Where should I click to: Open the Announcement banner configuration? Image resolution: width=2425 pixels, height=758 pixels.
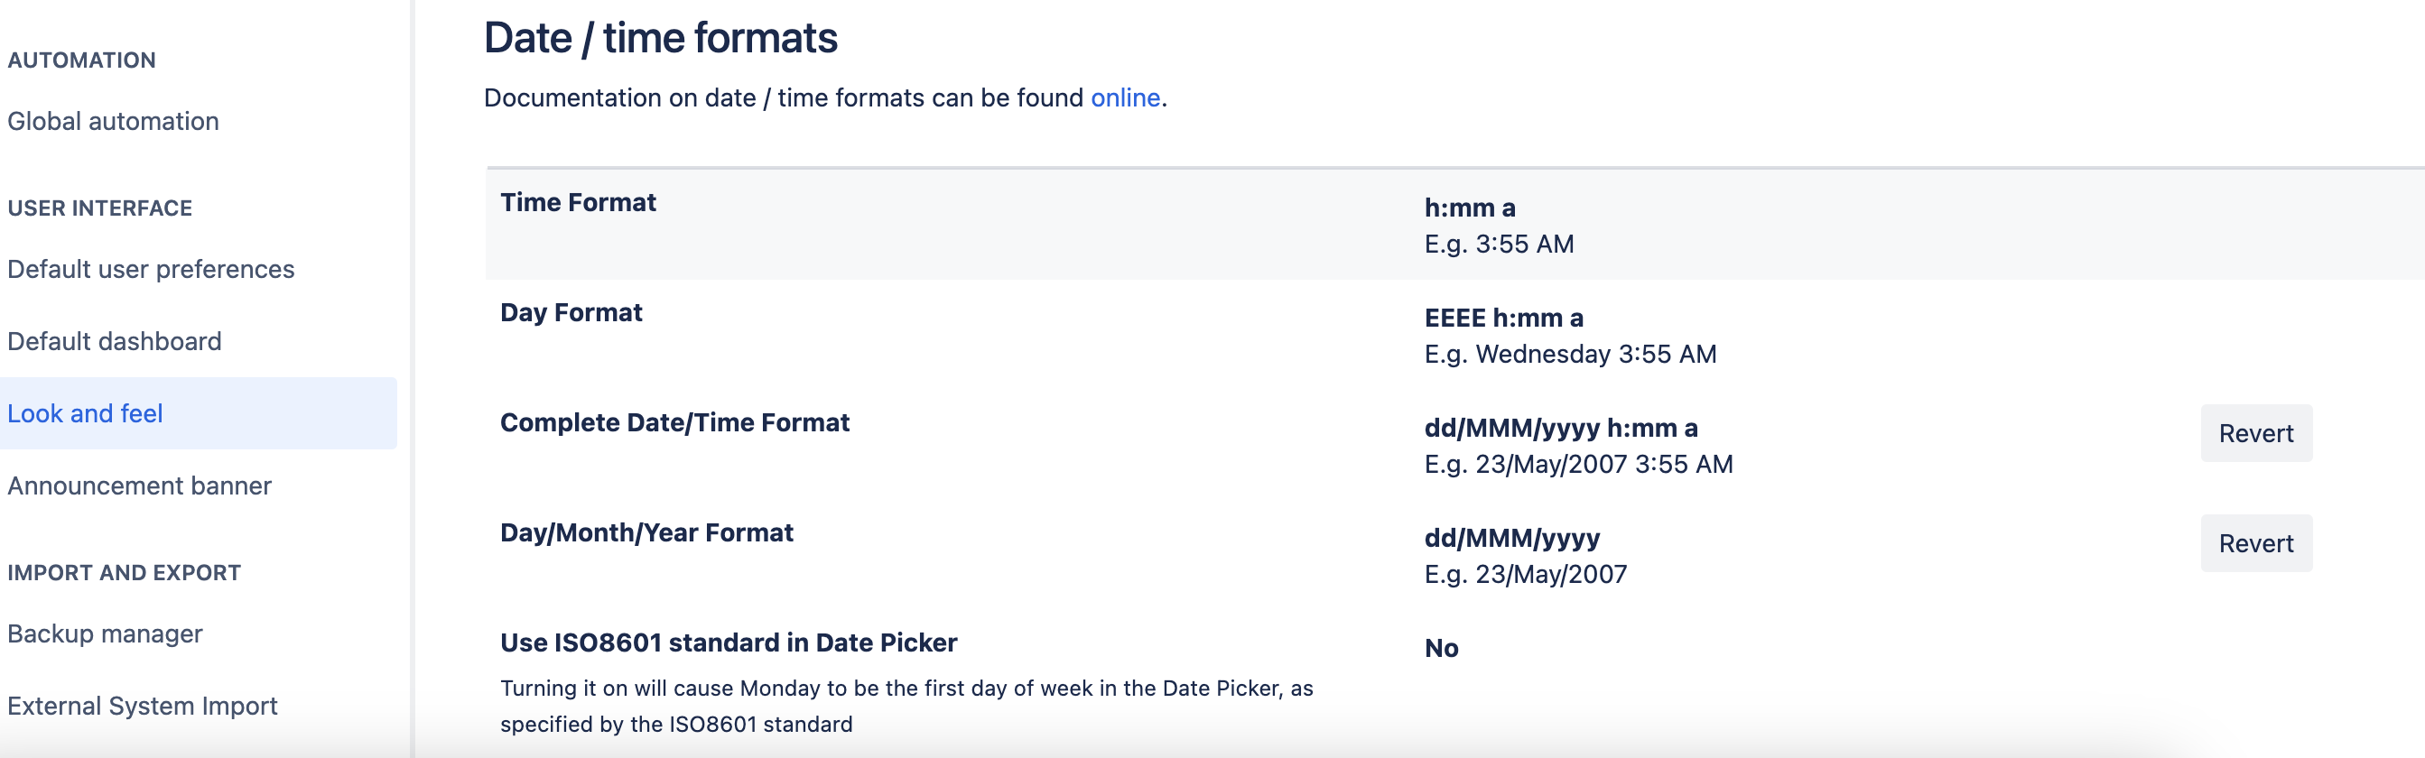pyautogui.click(x=139, y=485)
